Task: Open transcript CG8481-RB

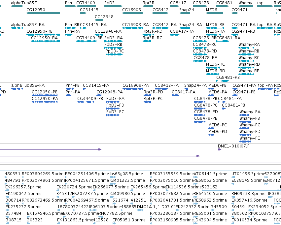Action: click(228, 78)
